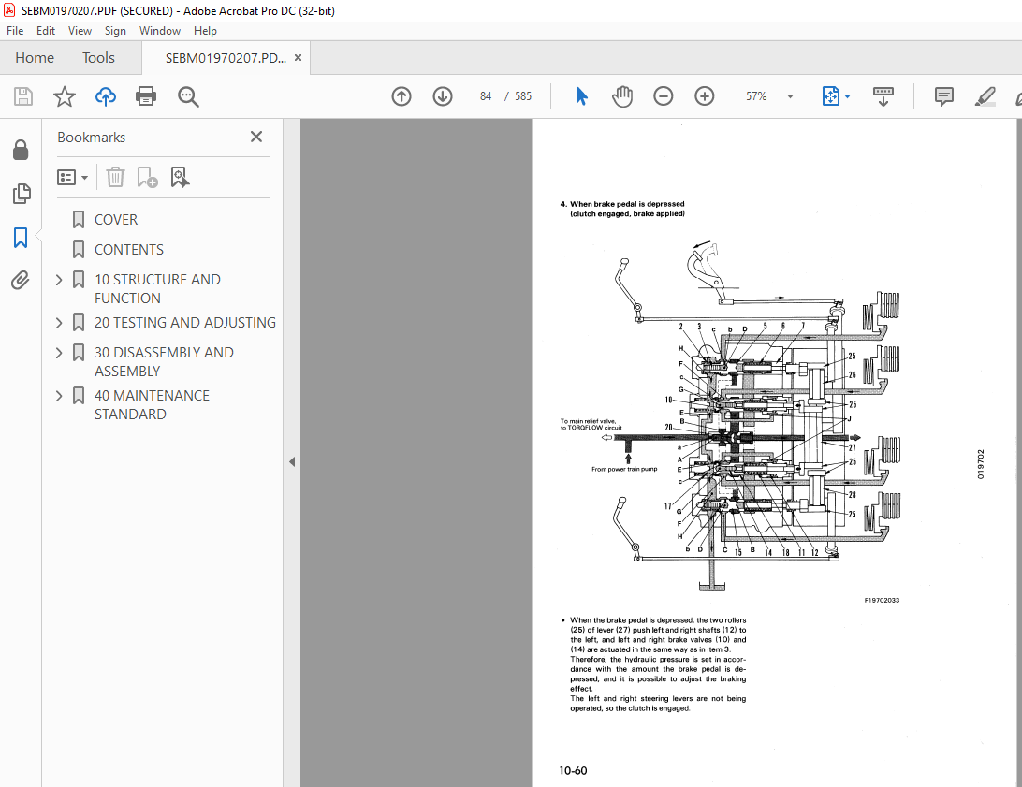Select the Highlight text pen tool
This screenshot has height=787, width=1022.
pyautogui.click(x=985, y=96)
